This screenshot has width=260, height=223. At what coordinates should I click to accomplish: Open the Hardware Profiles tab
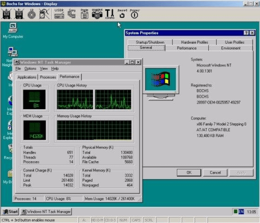194,42
